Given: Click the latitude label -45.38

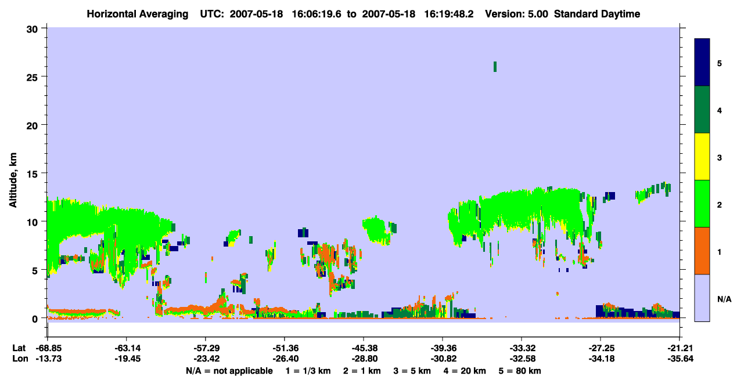Looking at the screenshot, I should pos(363,348).
